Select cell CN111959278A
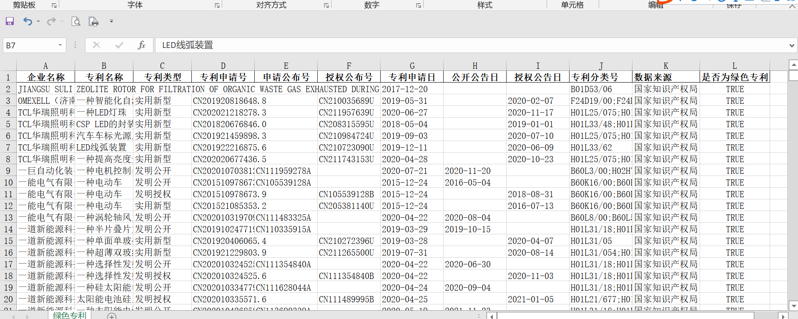Image resolution: width=798 pixels, height=319 pixels. coord(286,171)
